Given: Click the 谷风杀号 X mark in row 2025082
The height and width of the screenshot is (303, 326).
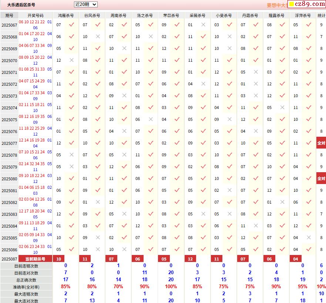Looking at the screenshot, I should click(98, 202).
